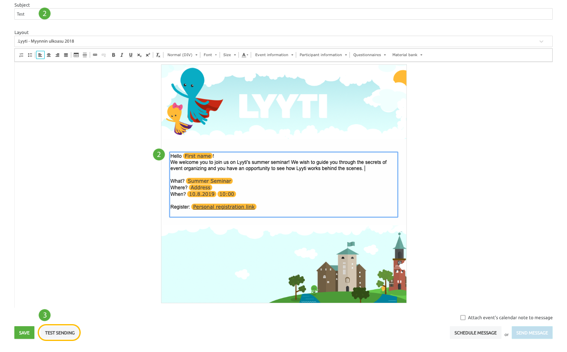Open the text color picker
The image size is (567, 352).
coord(245,55)
